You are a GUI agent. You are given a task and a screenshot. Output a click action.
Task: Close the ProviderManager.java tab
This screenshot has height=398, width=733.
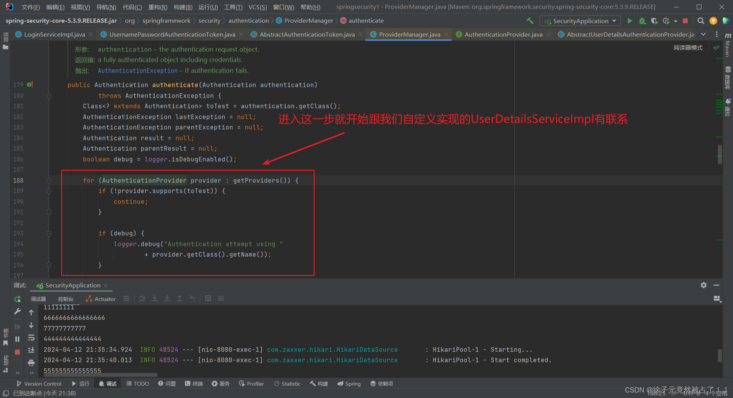[x=446, y=34]
